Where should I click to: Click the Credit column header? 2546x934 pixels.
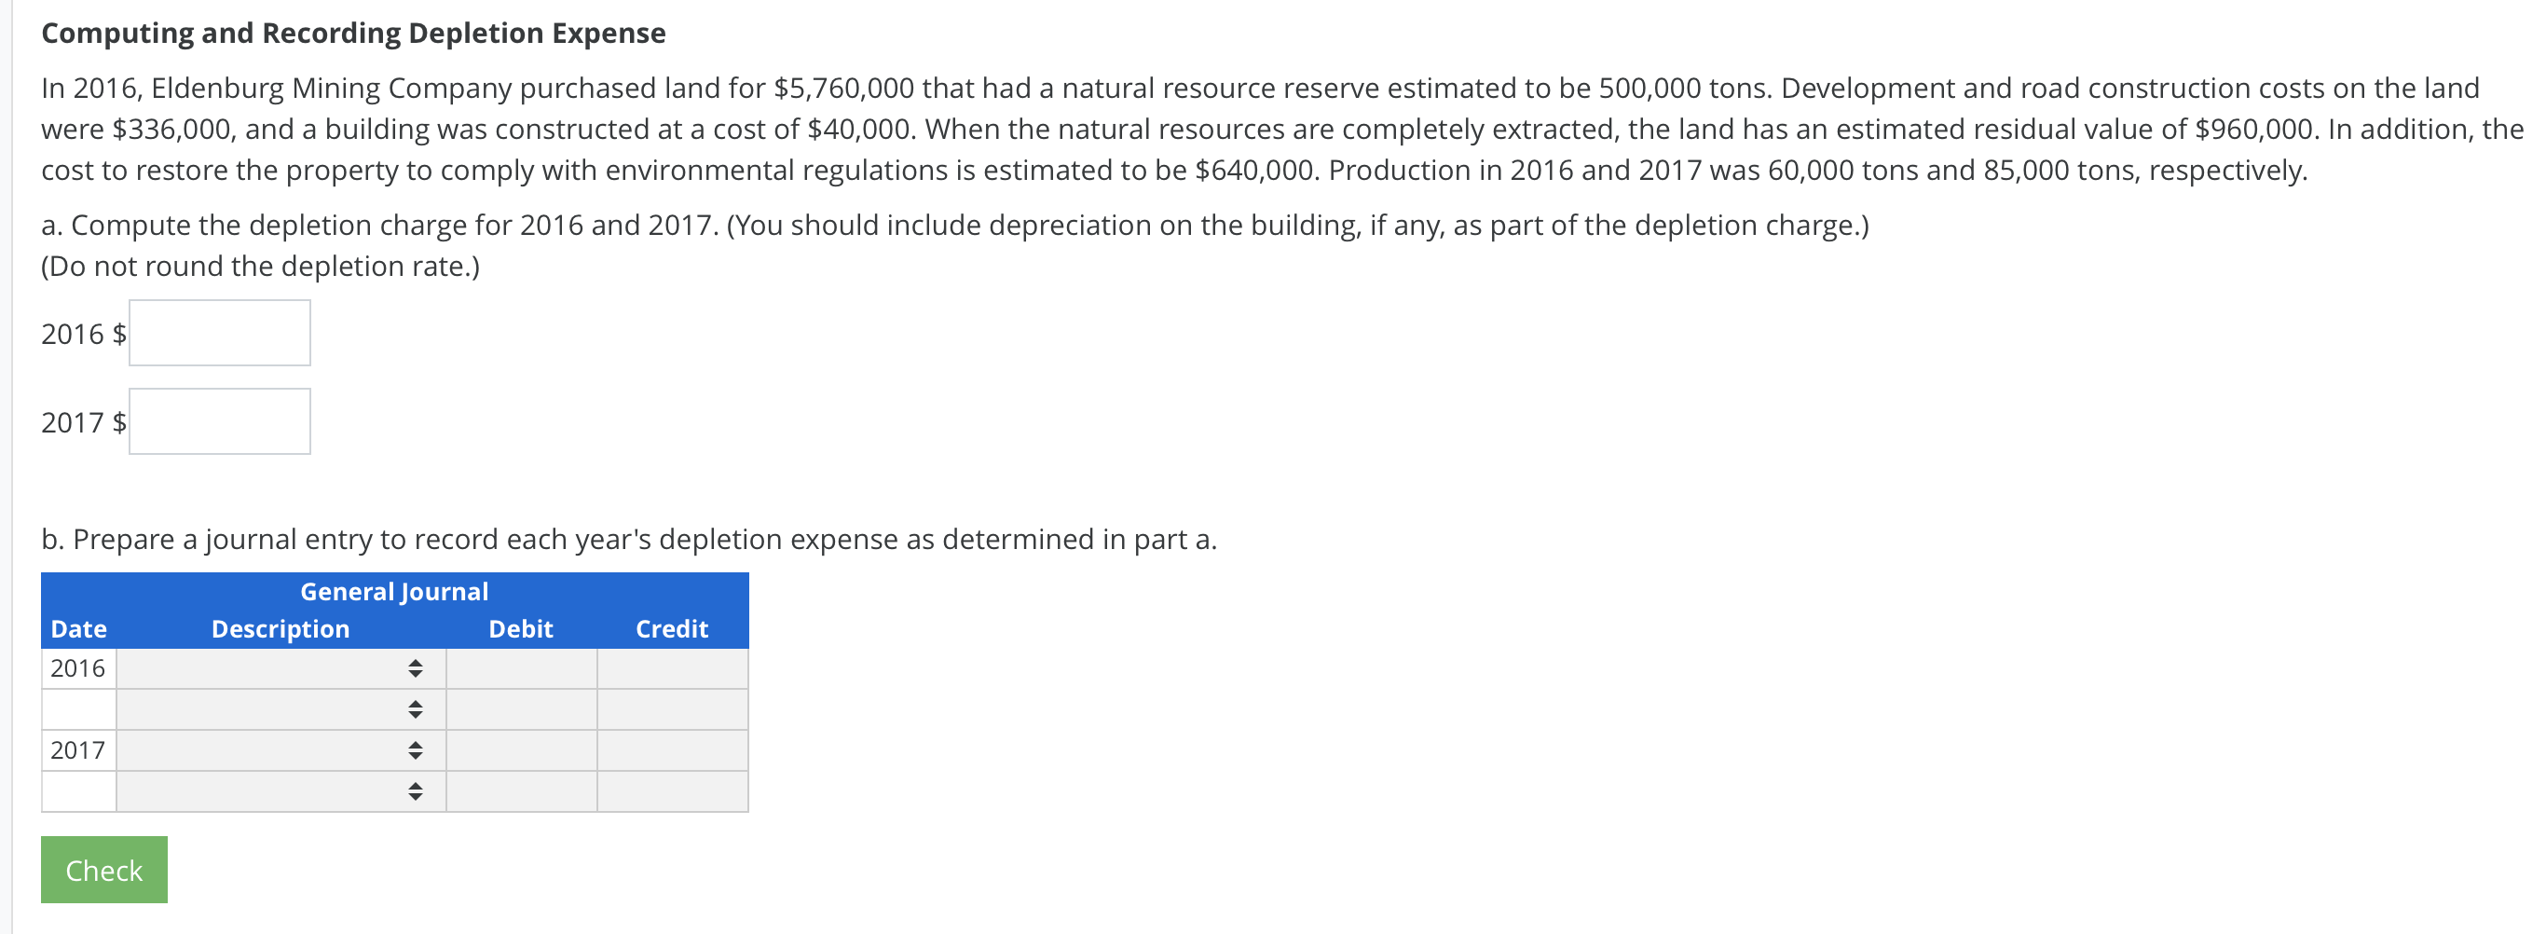(672, 628)
